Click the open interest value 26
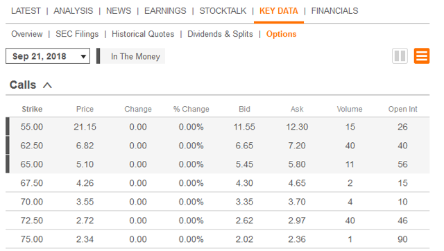Screen dimensions: 444x251 coord(402,127)
